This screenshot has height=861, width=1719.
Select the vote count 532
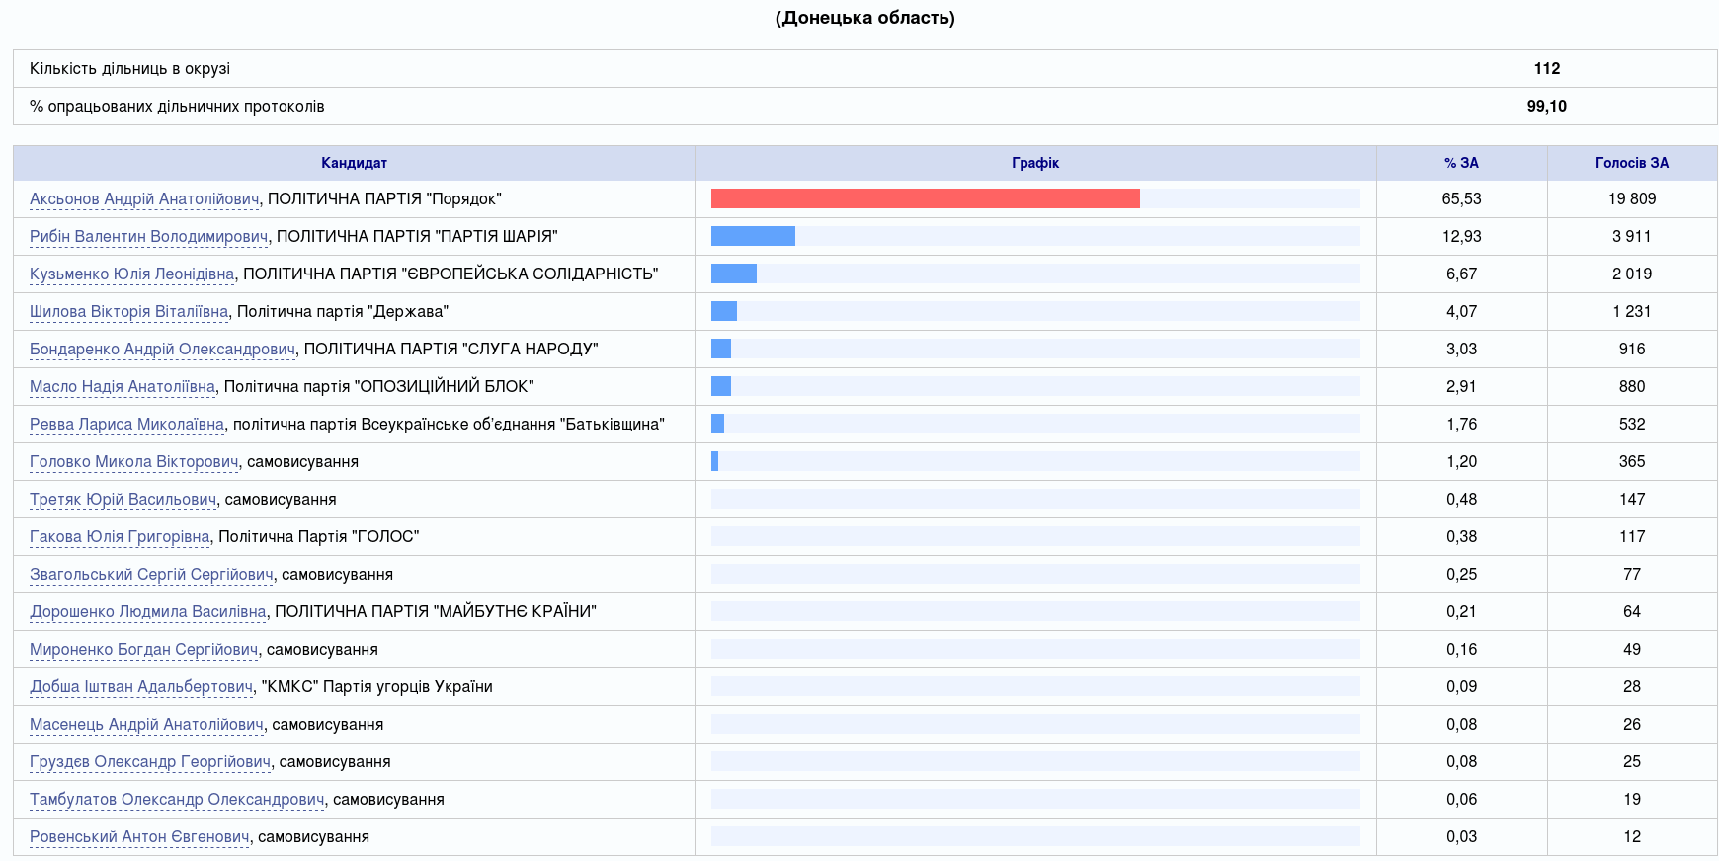[x=1632, y=424]
